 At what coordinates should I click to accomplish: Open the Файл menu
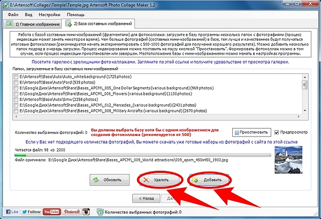tap(13, 14)
